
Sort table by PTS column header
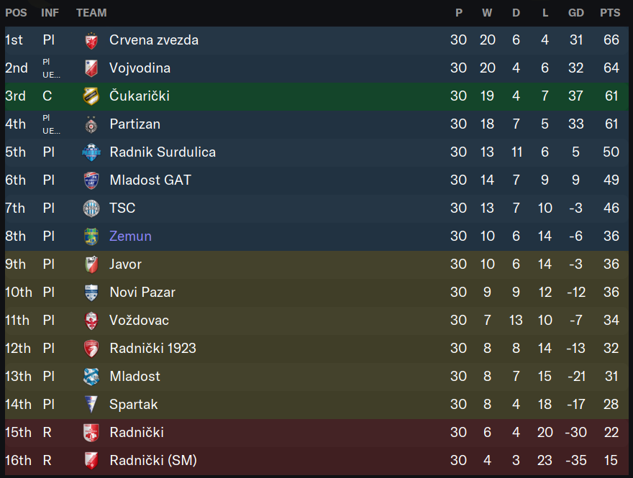[x=610, y=13]
